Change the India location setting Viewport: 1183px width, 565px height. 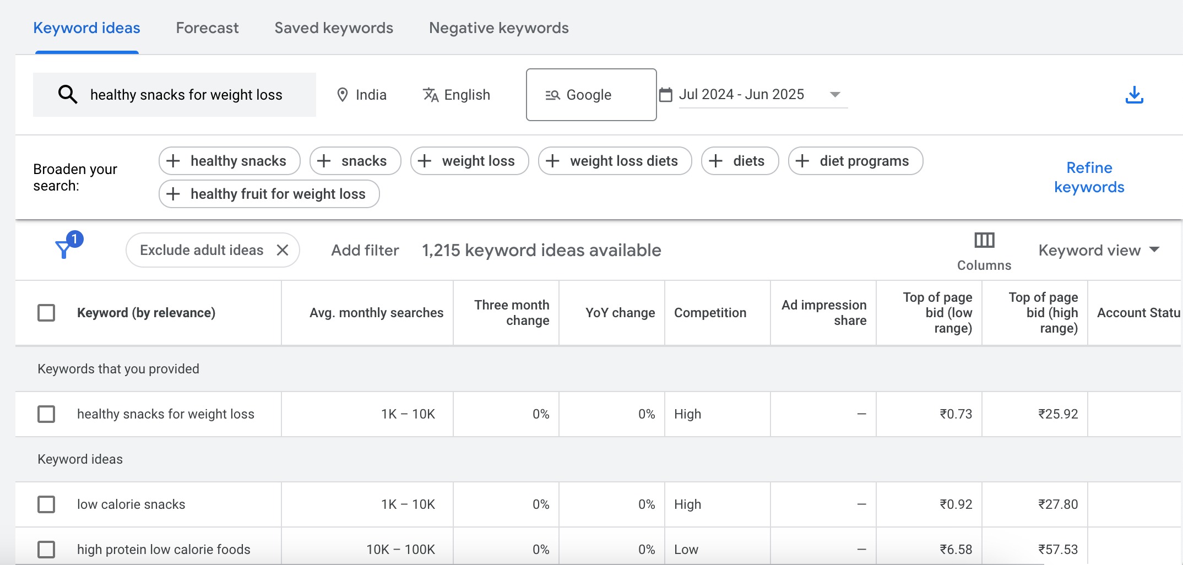click(361, 95)
